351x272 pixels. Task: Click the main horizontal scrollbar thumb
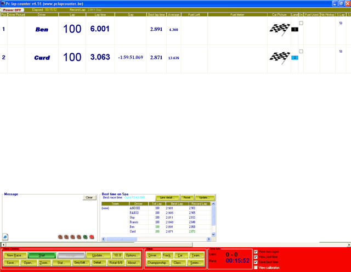[99, 245]
